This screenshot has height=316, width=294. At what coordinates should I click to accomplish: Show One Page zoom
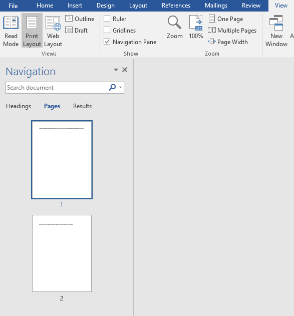coord(226,19)
